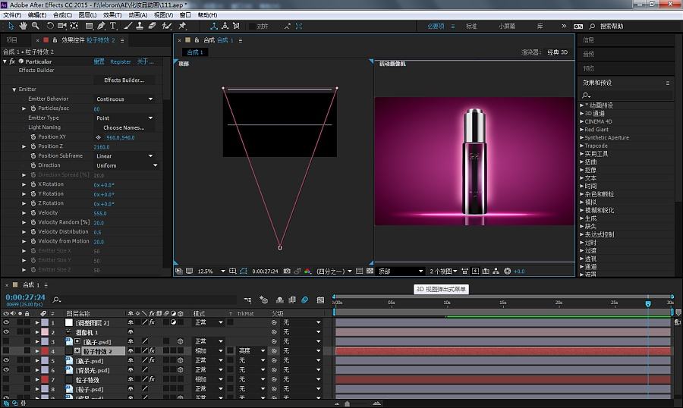Screen dimensions: 683x408
Task: Click the current-time indicator on timeline ruler
Action: [x=648, y=303]
